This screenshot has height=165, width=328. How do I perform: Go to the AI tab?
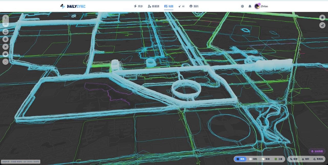click(181, 6)
